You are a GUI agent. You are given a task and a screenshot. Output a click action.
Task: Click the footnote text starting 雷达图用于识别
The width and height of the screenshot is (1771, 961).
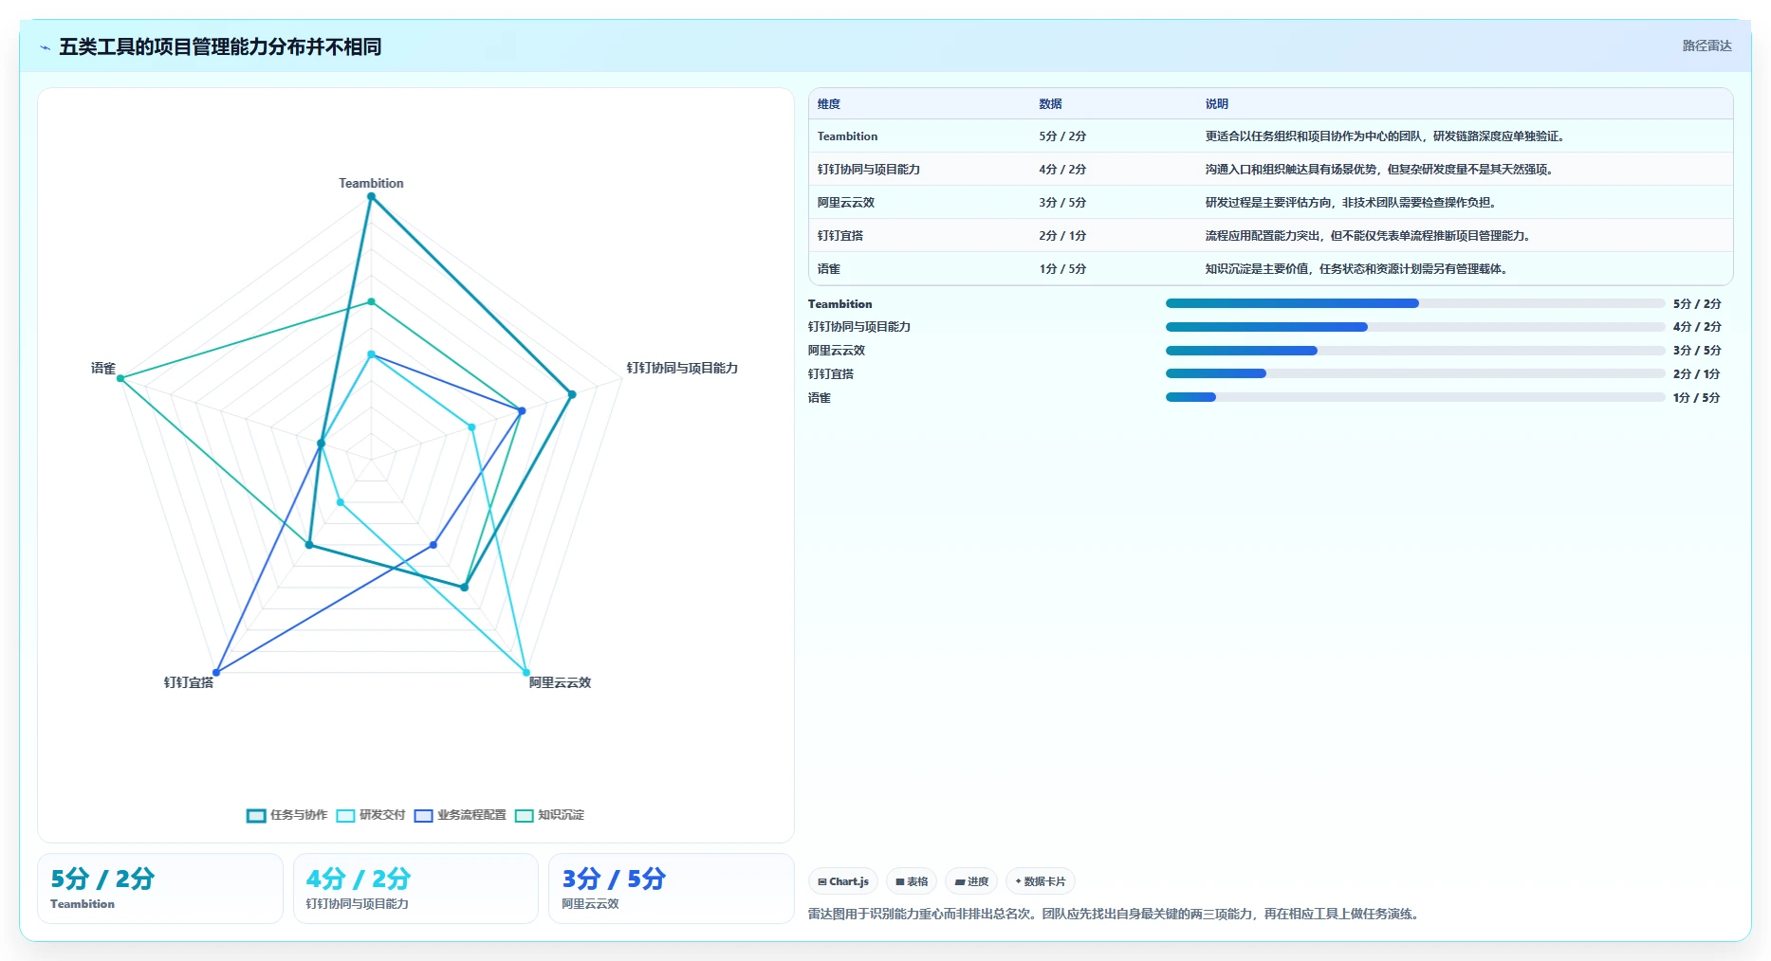[1116, 915]
